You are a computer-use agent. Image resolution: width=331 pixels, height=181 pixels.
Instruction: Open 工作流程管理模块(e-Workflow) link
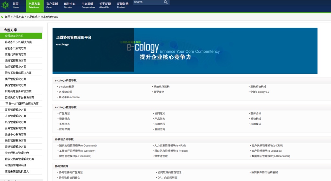coord(77,151)
